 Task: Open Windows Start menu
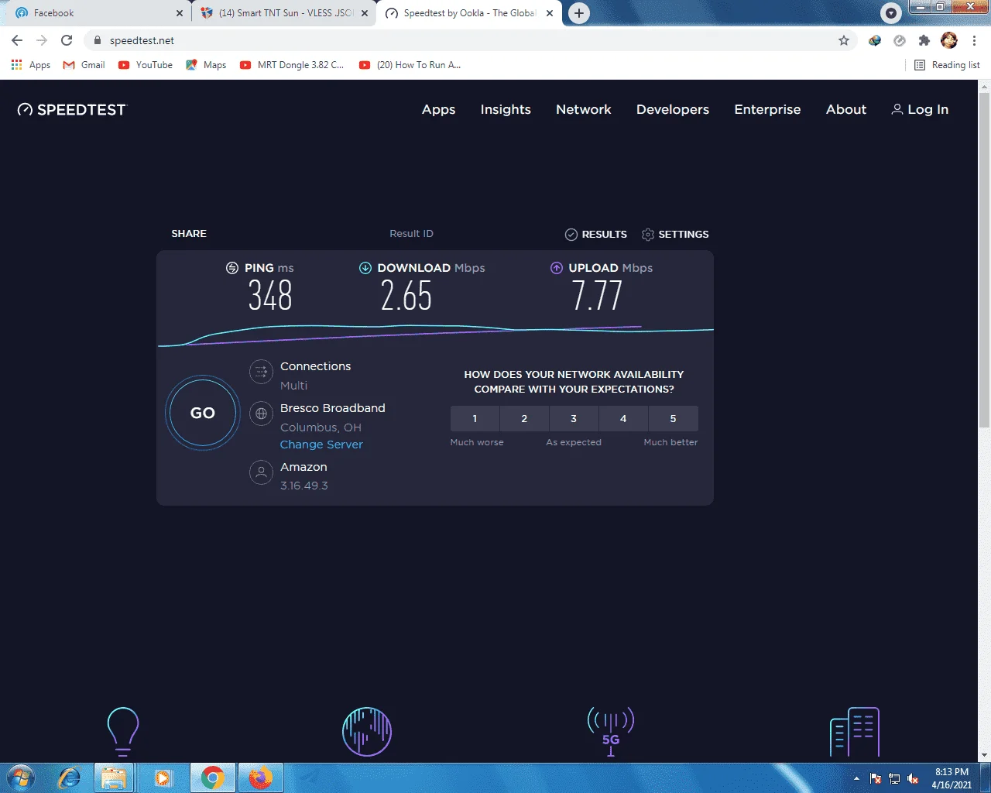tap(21, 778)
